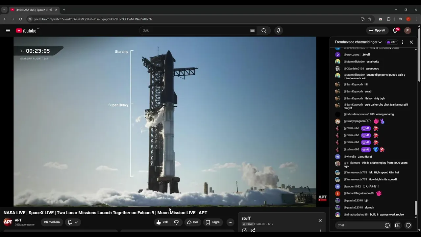Click the browser address bar URL
Image resolution: width=421 pixels, height=237 pixels.
93,19
